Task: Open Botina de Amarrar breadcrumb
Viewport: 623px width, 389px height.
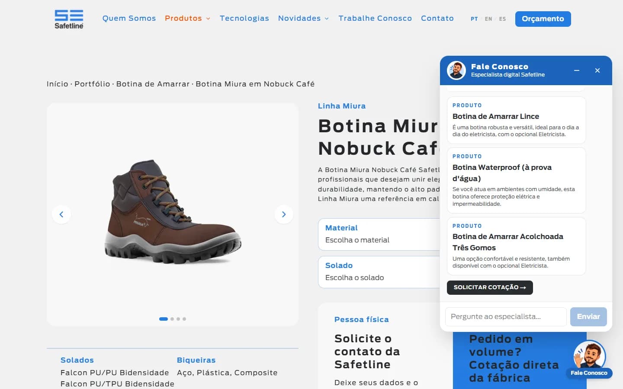Action: pos(153,84)
